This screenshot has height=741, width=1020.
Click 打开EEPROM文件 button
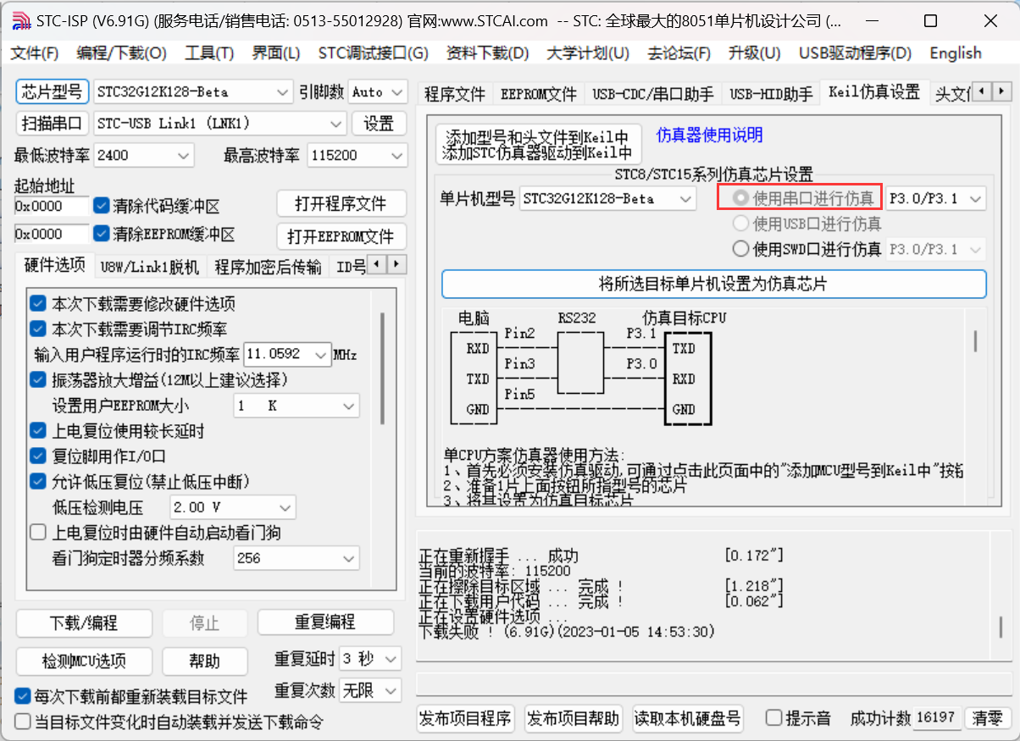[340, 235]
